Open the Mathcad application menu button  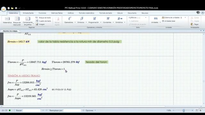pos(4,9)
